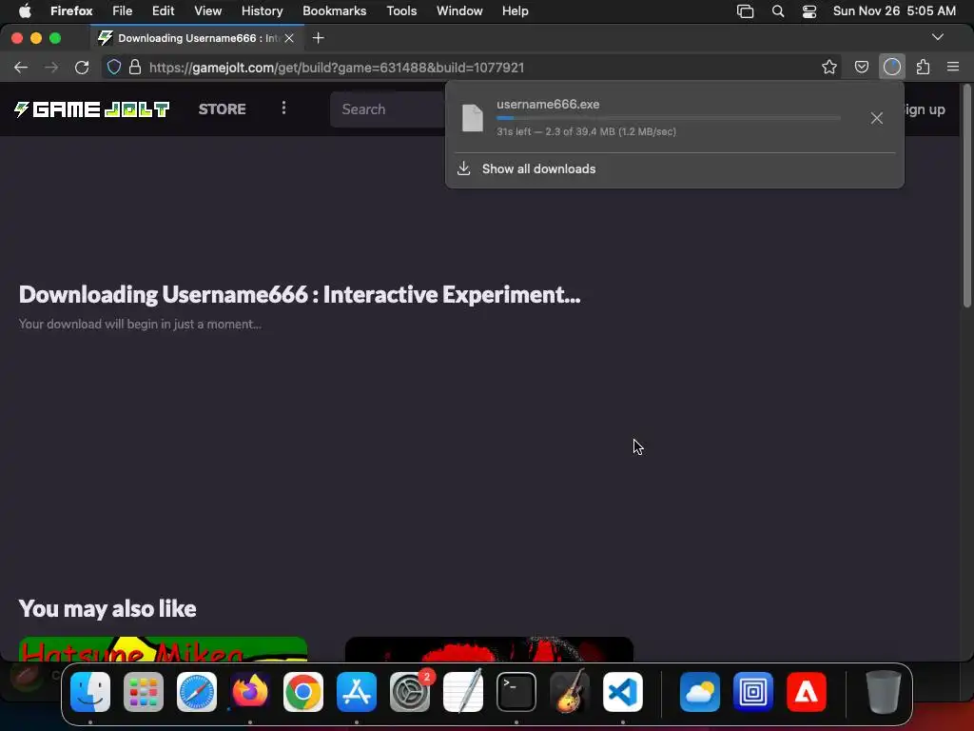Open Visual Studio Code from the Dock
The height and width of the screenshot is (731, 974).
click(x=623, y=692)
